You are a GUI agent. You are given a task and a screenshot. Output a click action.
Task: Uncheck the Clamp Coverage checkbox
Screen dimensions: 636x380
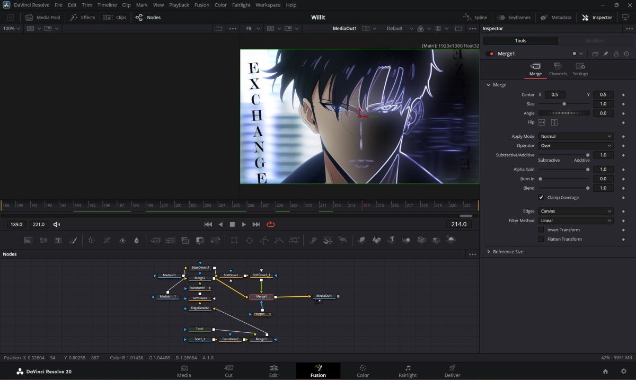coord(541,198)
